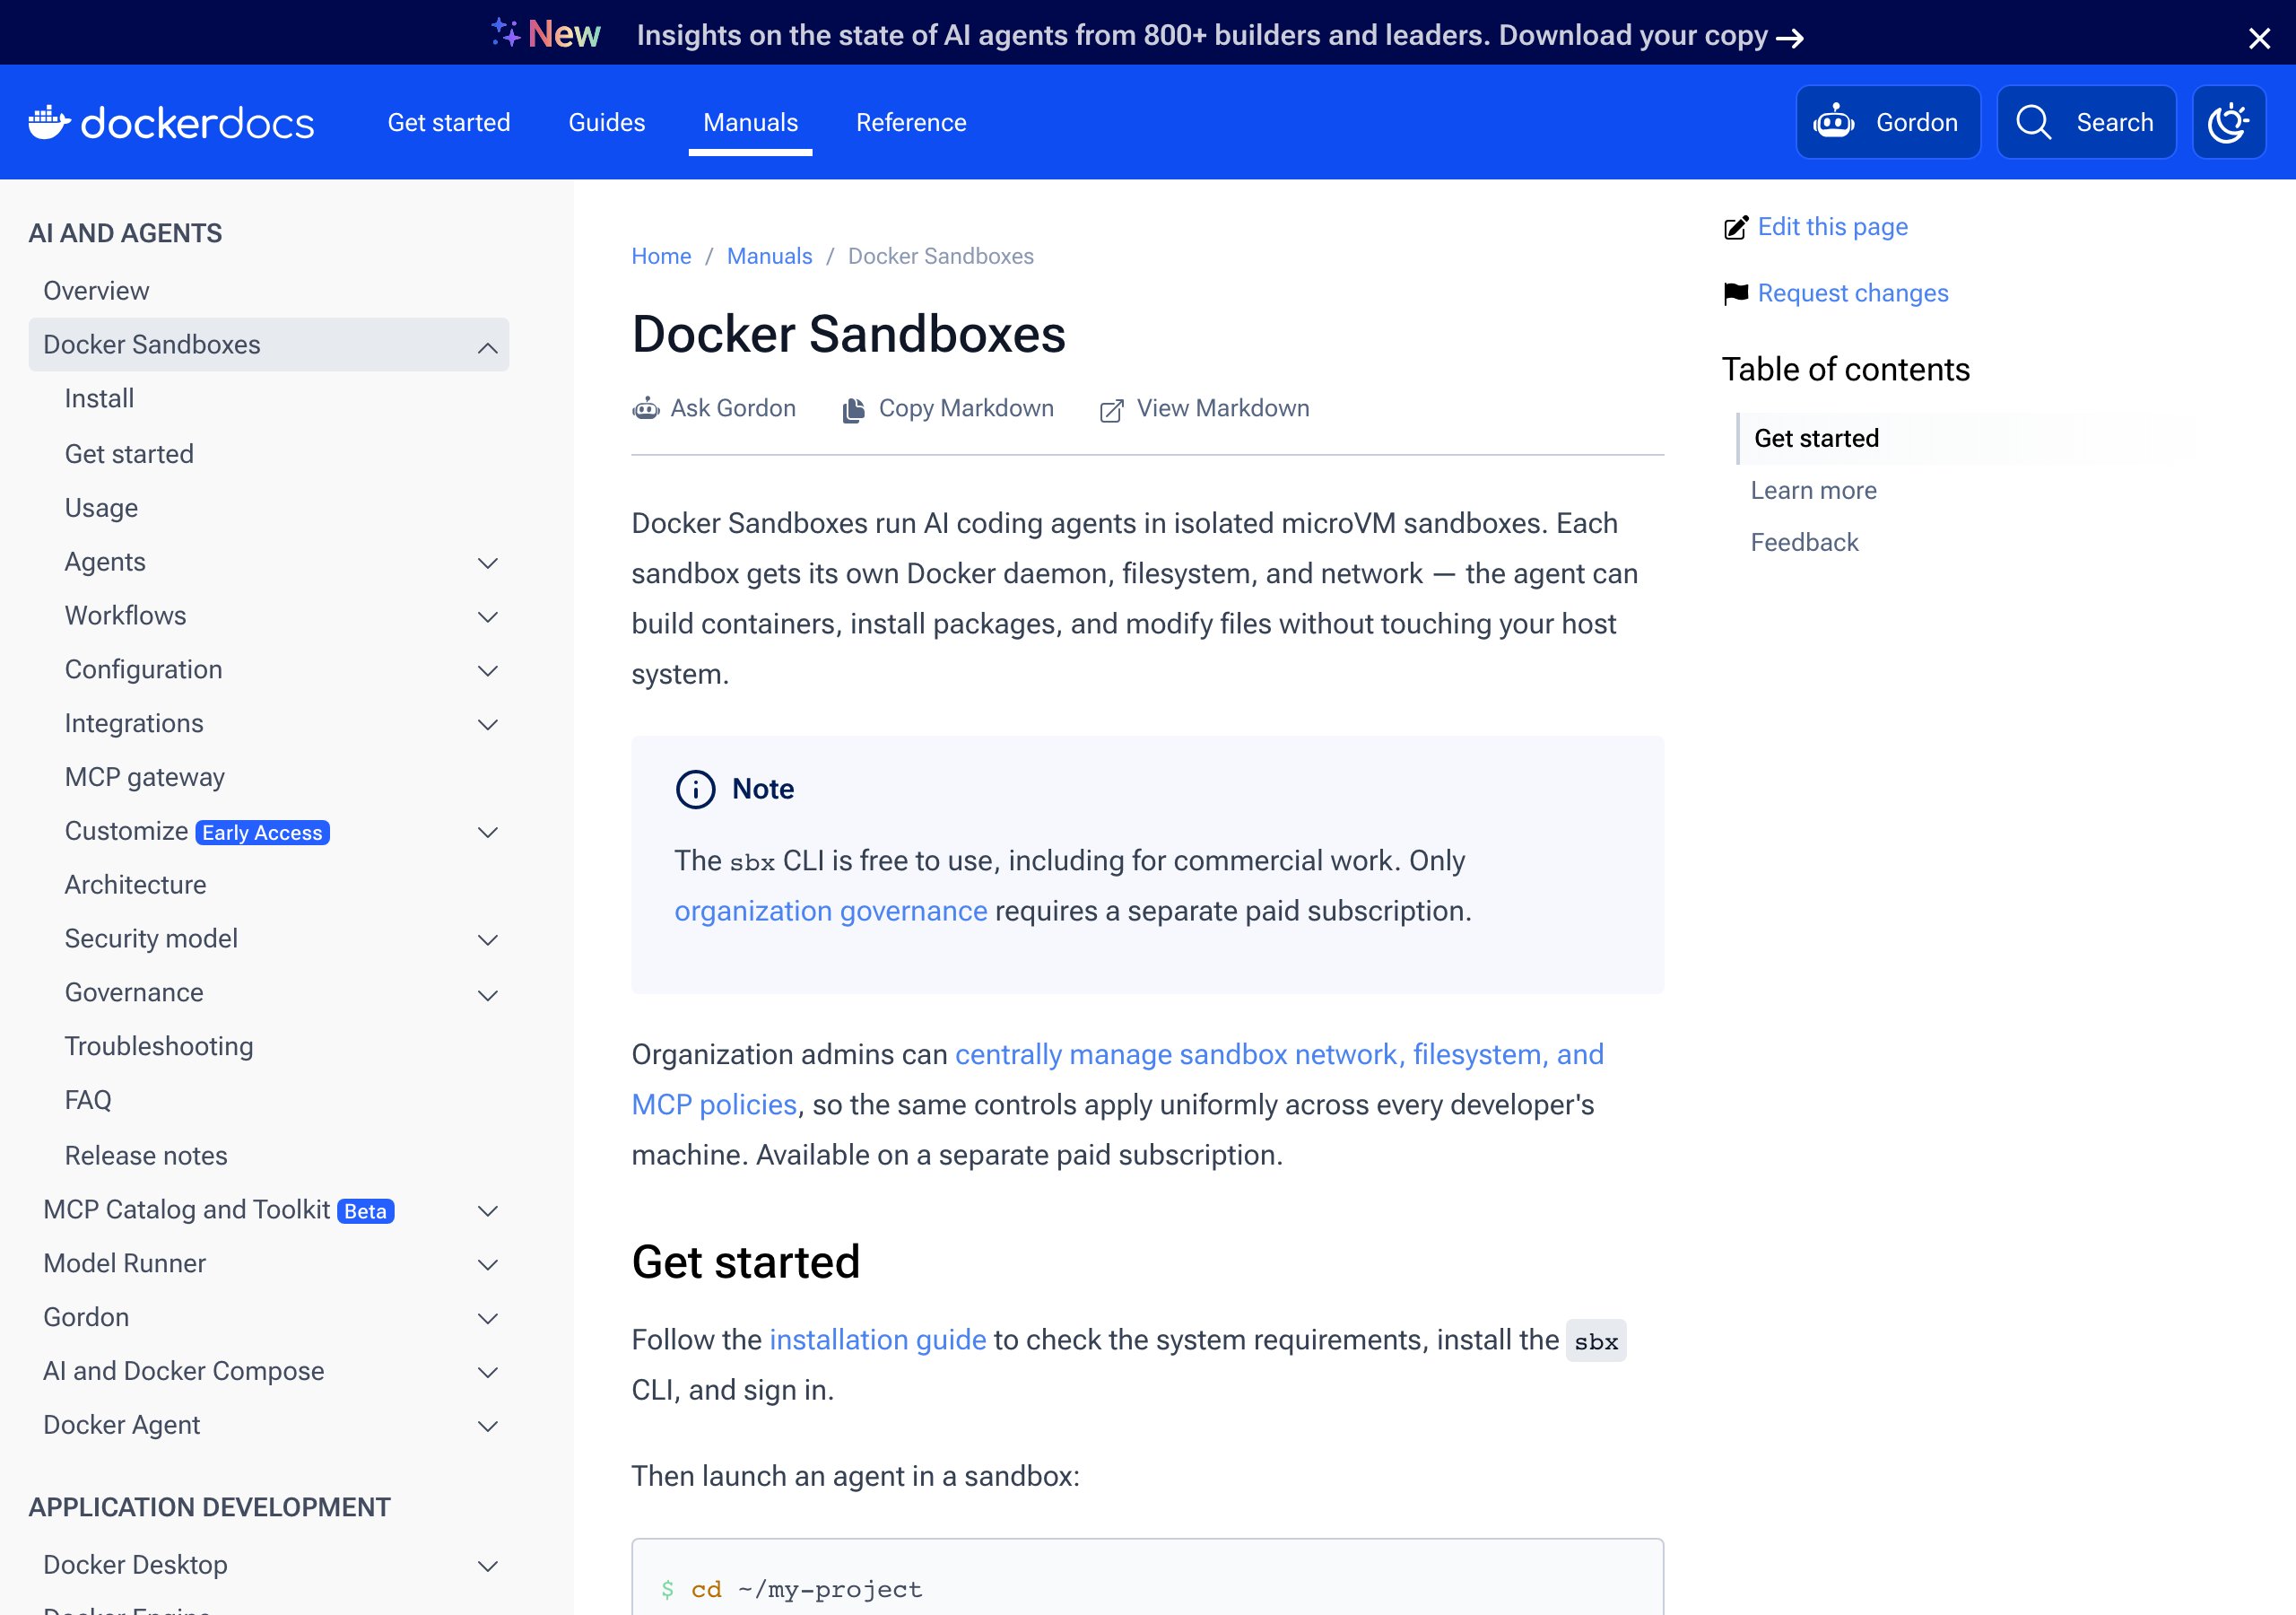2296x1615 pixels.
Task: Click the sparkle New icon in banner
Action: 506,33
